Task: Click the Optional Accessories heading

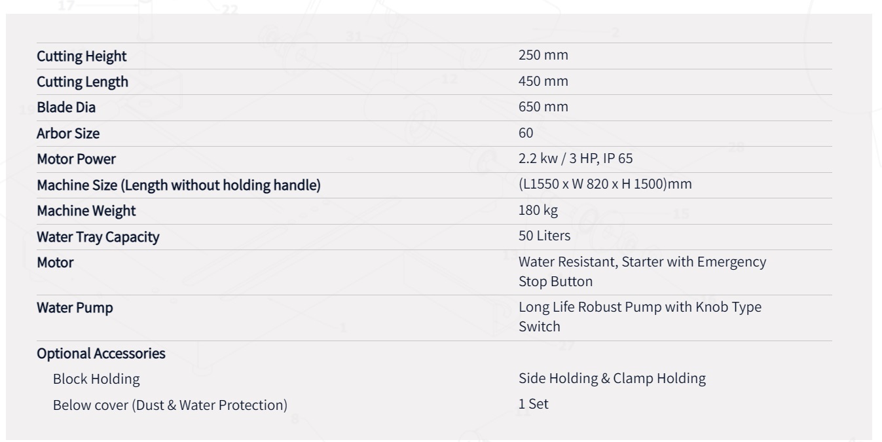Action: tap(101, 354)
